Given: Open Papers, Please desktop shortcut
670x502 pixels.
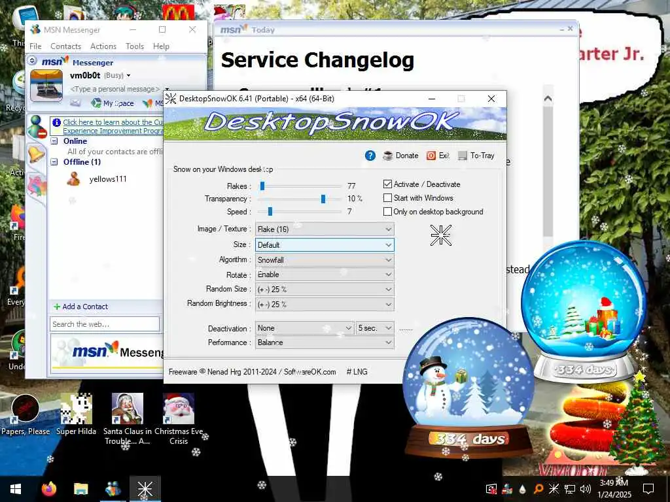Looking at the screenshot, I should tap(26, 415).
